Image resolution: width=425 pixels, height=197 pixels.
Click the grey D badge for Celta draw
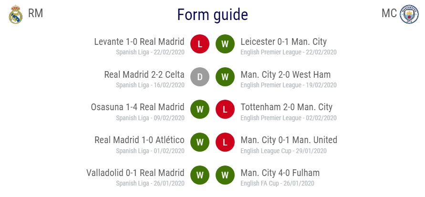click(200, 77)
